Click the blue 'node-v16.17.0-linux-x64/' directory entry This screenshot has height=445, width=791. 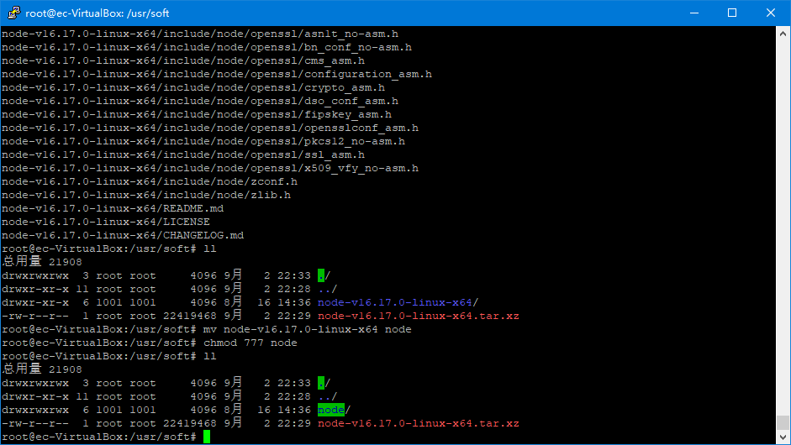click(398, 302)
